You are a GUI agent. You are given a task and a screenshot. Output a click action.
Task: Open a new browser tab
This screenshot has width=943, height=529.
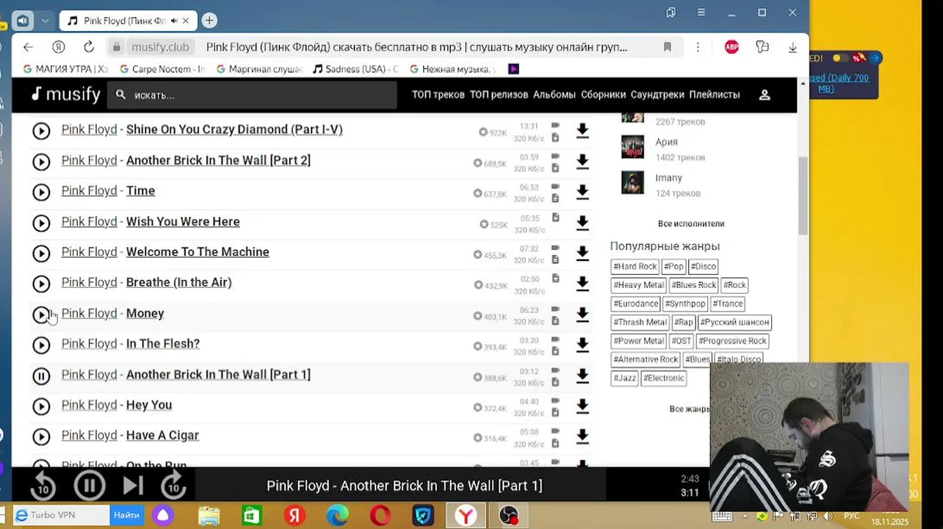tap(209, 21)
